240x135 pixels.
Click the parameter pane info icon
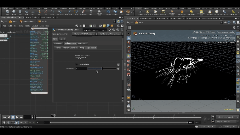[x=118, y=30]
